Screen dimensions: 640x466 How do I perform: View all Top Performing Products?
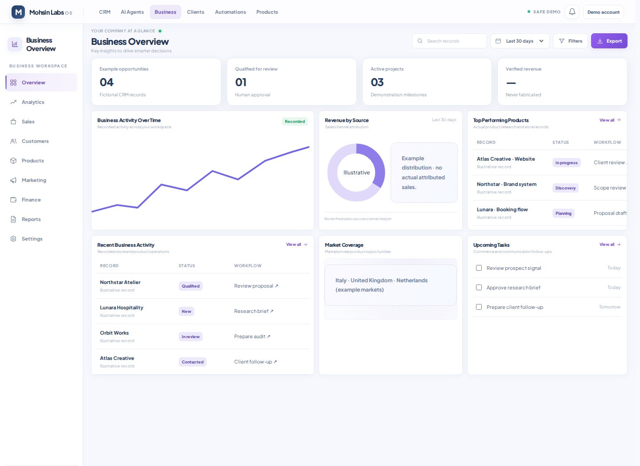(x=610, y=120)
